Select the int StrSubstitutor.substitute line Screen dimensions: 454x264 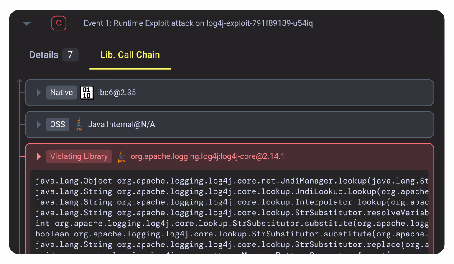tap(232, 224)
